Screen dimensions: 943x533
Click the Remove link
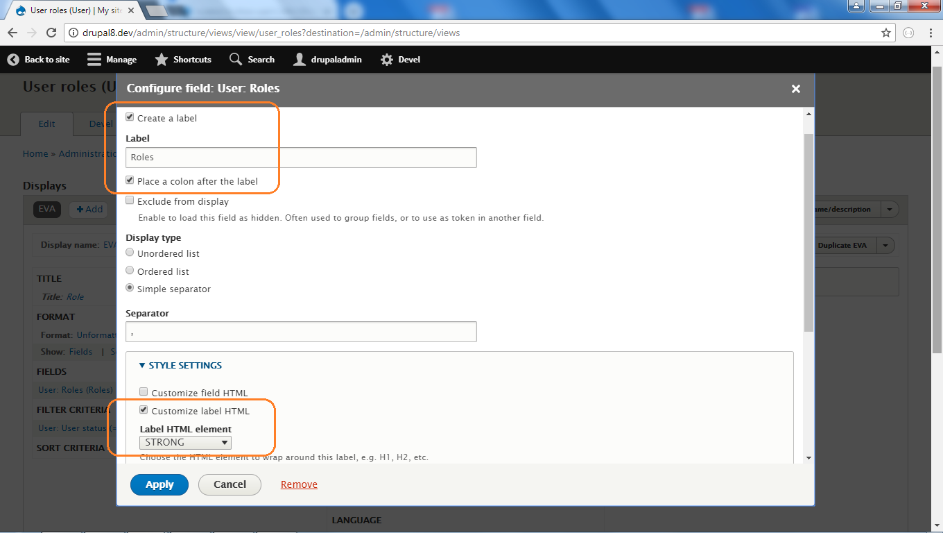299,484
